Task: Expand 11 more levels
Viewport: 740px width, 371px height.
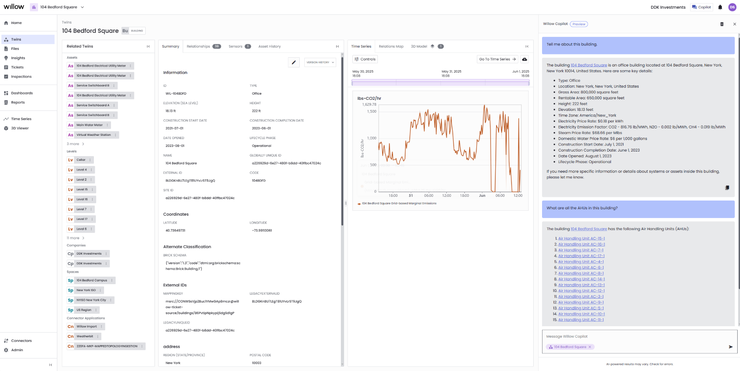Action: pos(75,238)
